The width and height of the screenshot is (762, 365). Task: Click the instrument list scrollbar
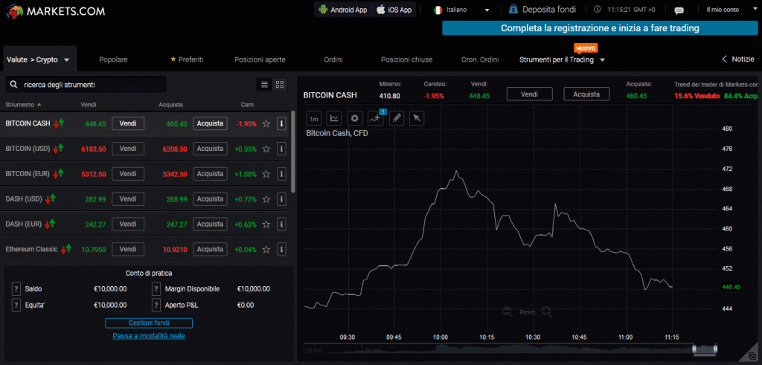[x=292, y=152]
